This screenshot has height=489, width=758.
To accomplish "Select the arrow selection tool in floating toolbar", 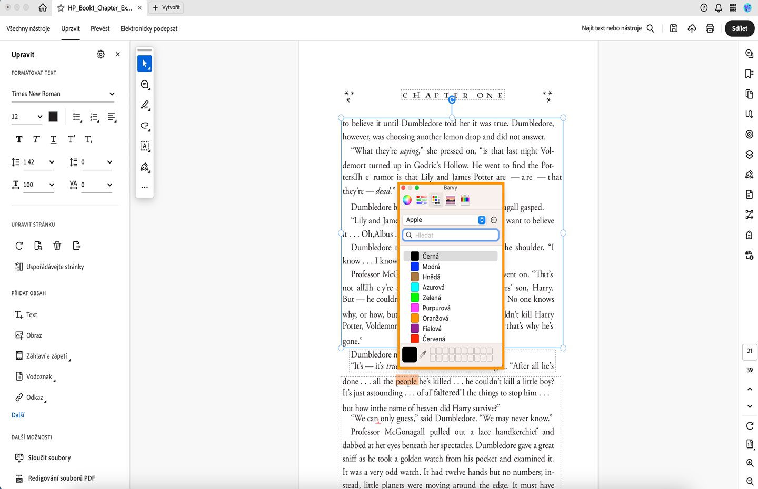I will point(145,64).
